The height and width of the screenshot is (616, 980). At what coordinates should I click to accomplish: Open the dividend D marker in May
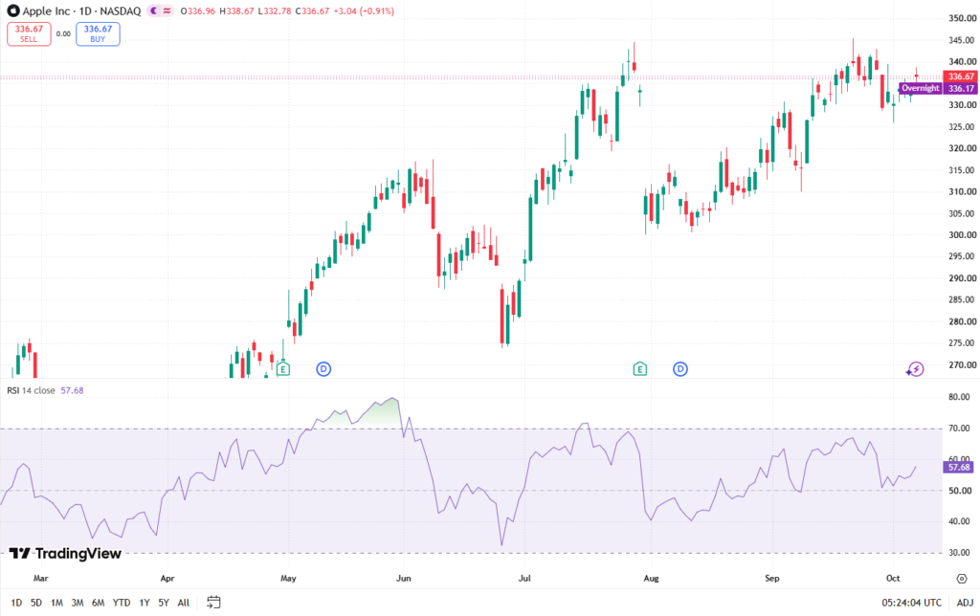pos(323,368)
